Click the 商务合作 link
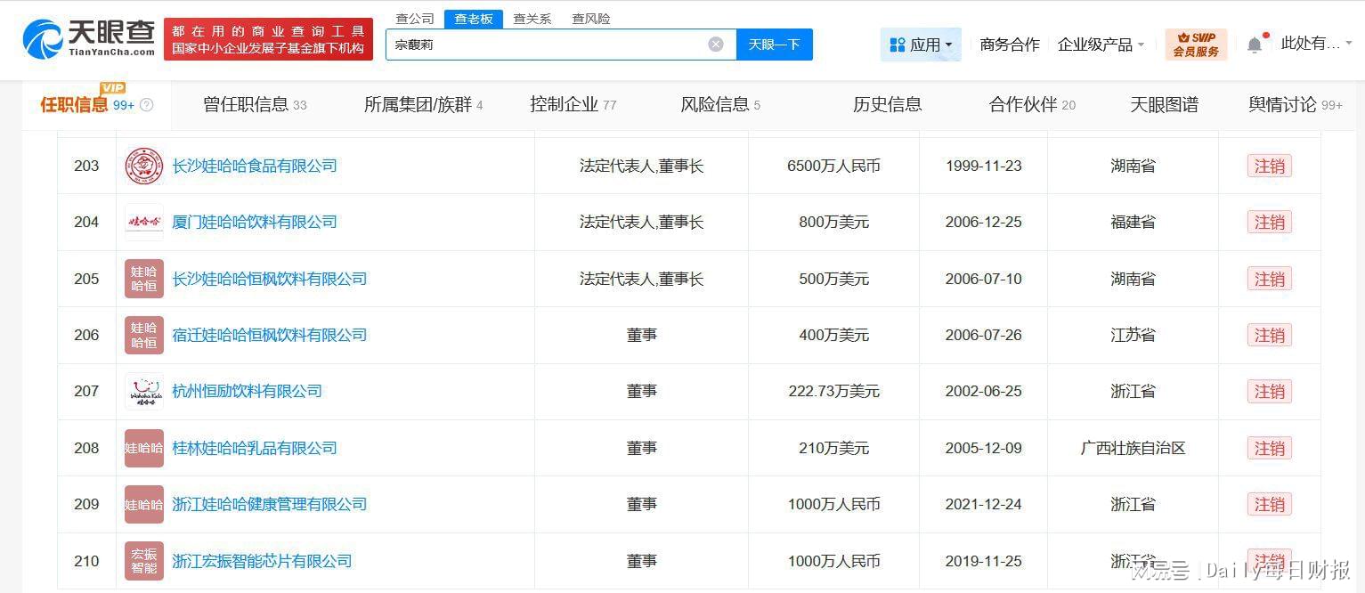Screen dimensions: 1365x593 pyautogui.click(x=1009, y=45)
